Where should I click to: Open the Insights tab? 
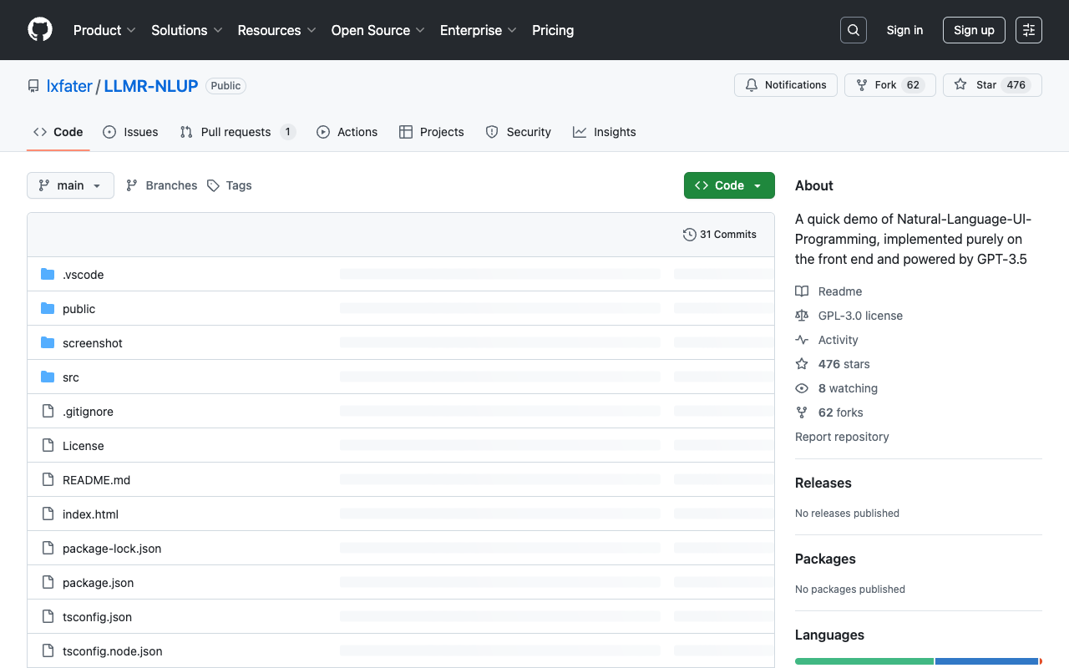coord(605,132)
